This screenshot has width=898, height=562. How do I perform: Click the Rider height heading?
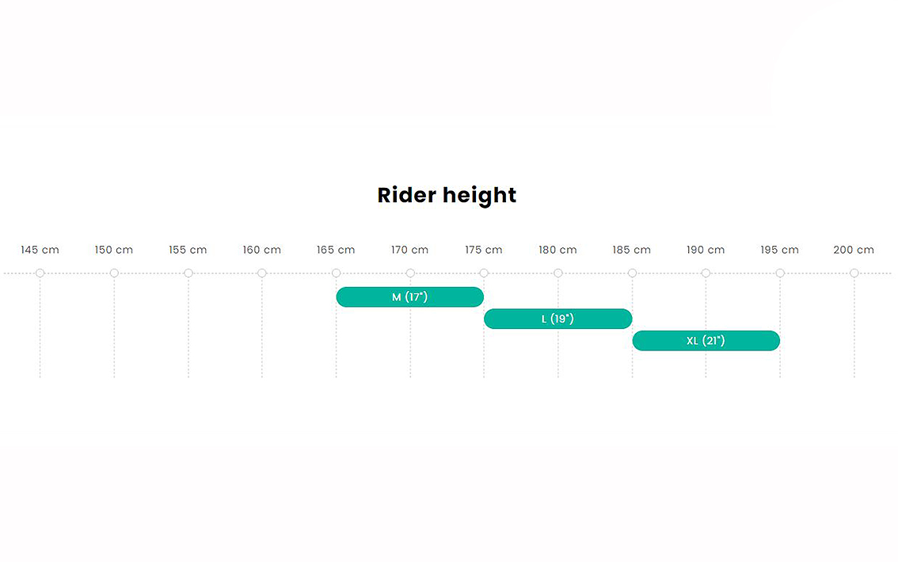[447, 196]
